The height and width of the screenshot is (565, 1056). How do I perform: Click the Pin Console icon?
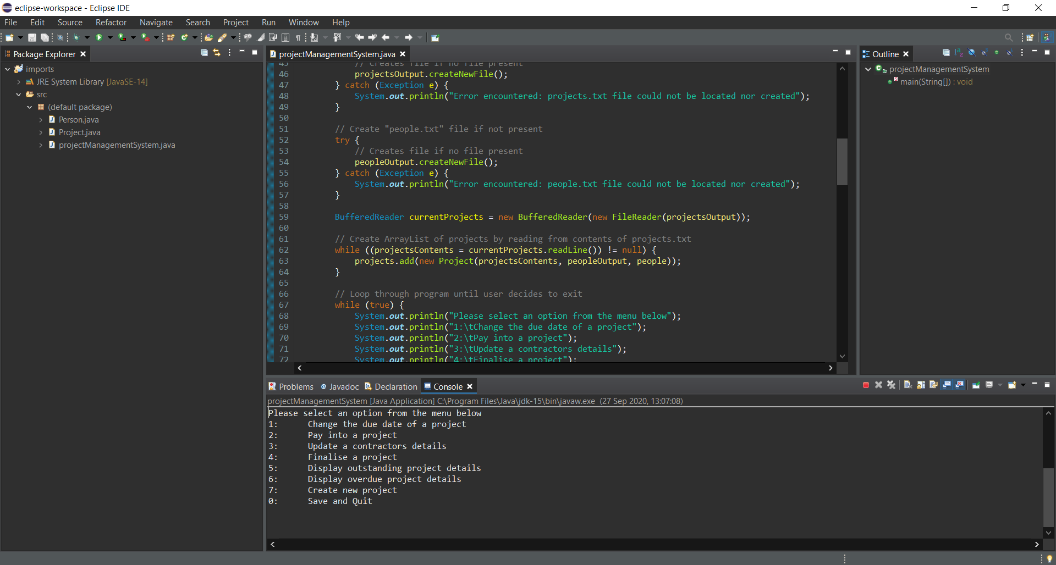(x=976, y=385)
